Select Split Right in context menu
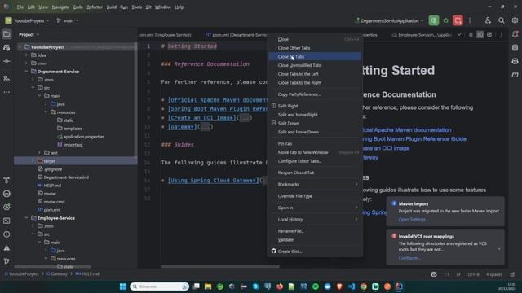The width and height of the screenshot is (522, 293). click(x=315, y=106)
